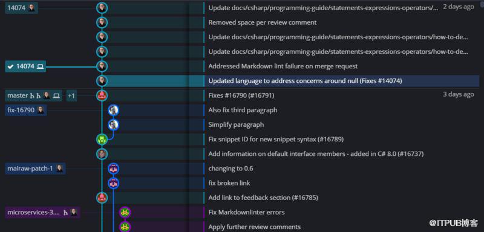The height and width of the screenshot is (232, 484).
Task: Select the remote 14074 branch label at top
Action: click(21, 8)
